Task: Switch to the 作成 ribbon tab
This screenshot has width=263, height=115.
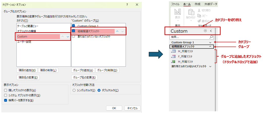Action: tap(198, 4)
